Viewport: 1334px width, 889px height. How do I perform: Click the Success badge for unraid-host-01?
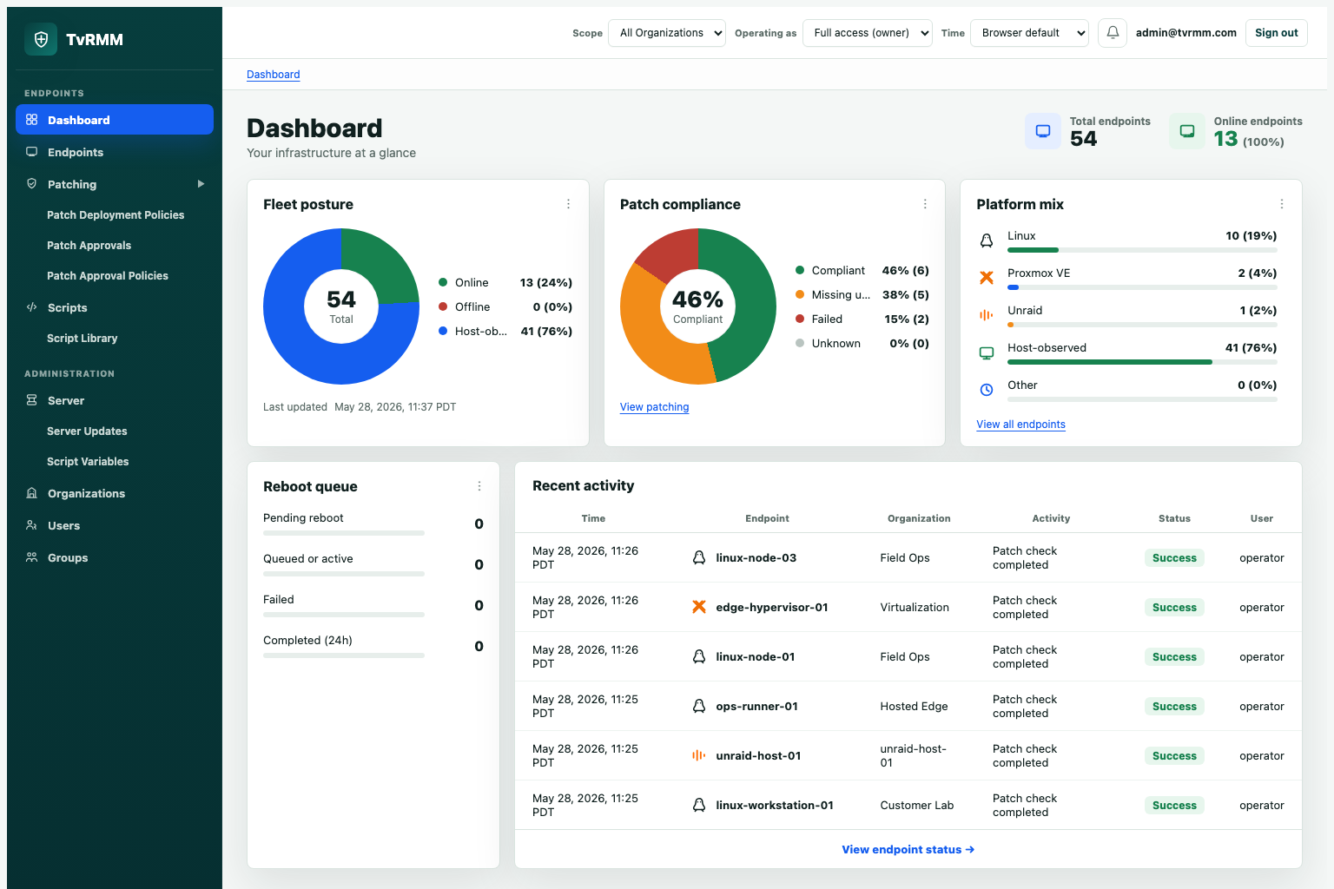pos(1174,755)
